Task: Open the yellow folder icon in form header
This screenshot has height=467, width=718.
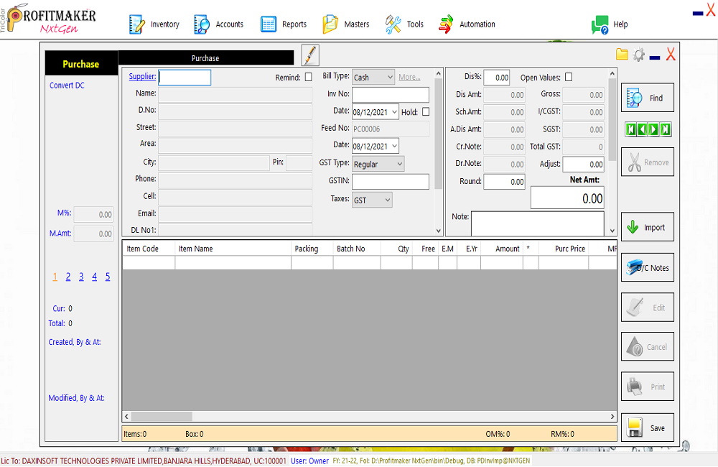Action: point(622,55)
